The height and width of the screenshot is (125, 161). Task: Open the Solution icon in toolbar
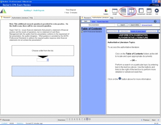(x=106, y=11)
